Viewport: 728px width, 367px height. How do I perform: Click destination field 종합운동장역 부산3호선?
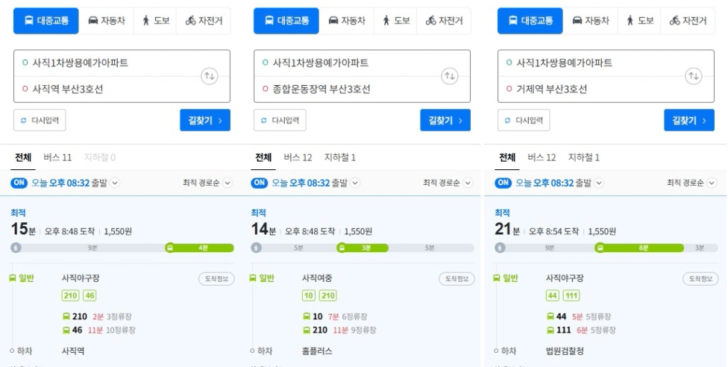tap(363, 90)
